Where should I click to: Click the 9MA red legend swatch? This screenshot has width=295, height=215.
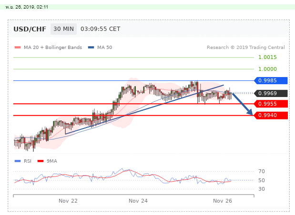(41, 161)
